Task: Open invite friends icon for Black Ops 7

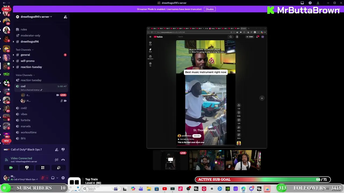Action: [x=57, y=150]
